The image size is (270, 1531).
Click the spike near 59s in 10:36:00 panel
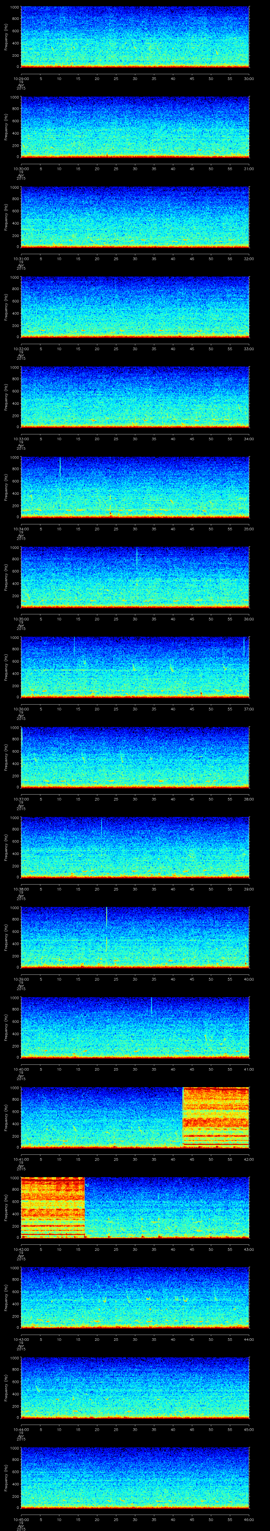(x=244, y=647)
